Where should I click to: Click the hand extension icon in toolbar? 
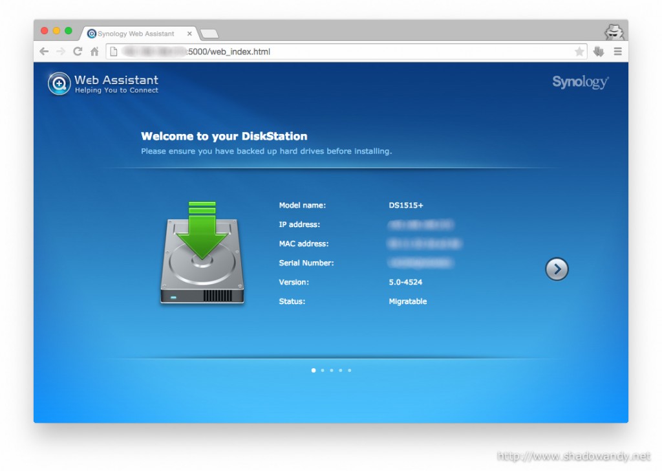click(599, 52)
